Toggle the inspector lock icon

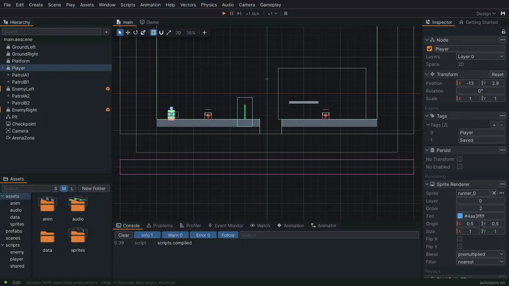point(503,31)
